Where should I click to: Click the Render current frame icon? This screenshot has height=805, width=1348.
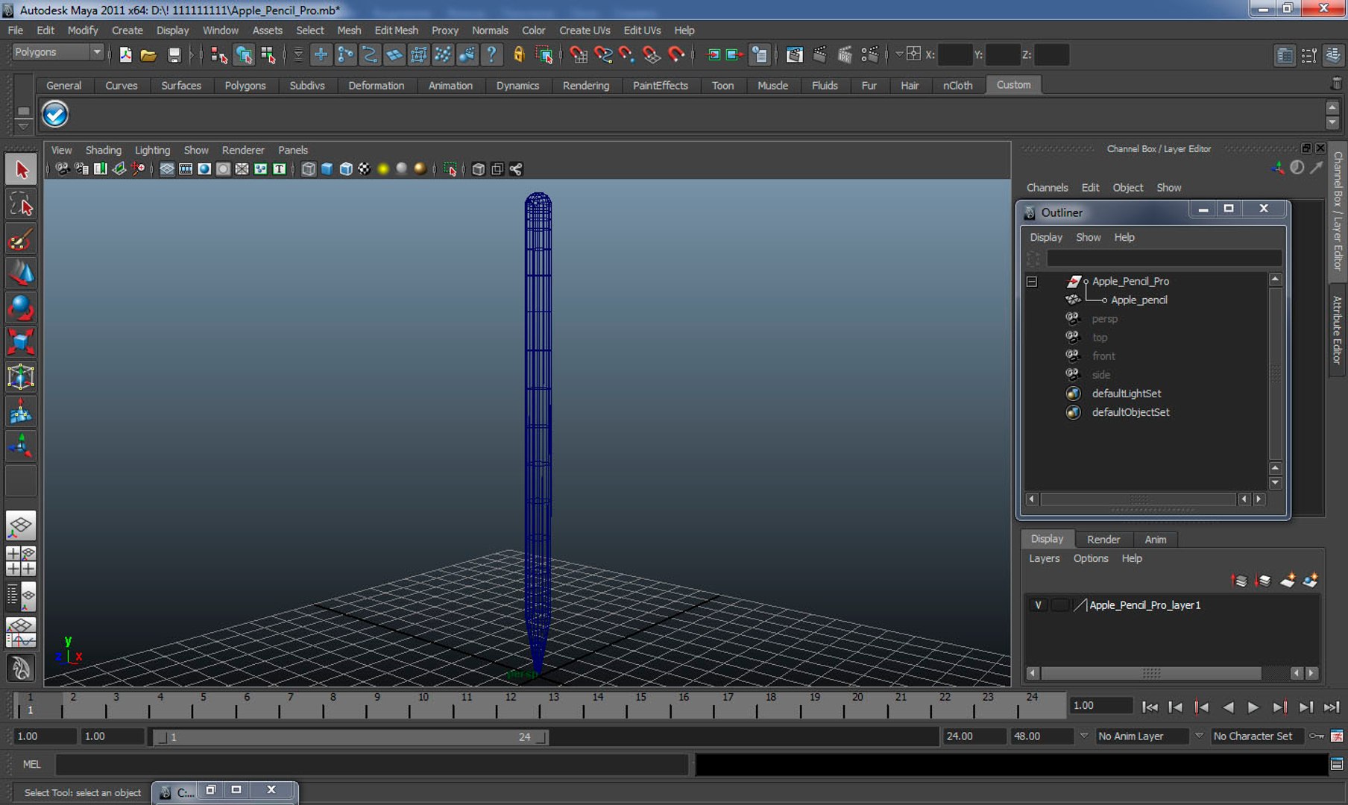point(819,54)
